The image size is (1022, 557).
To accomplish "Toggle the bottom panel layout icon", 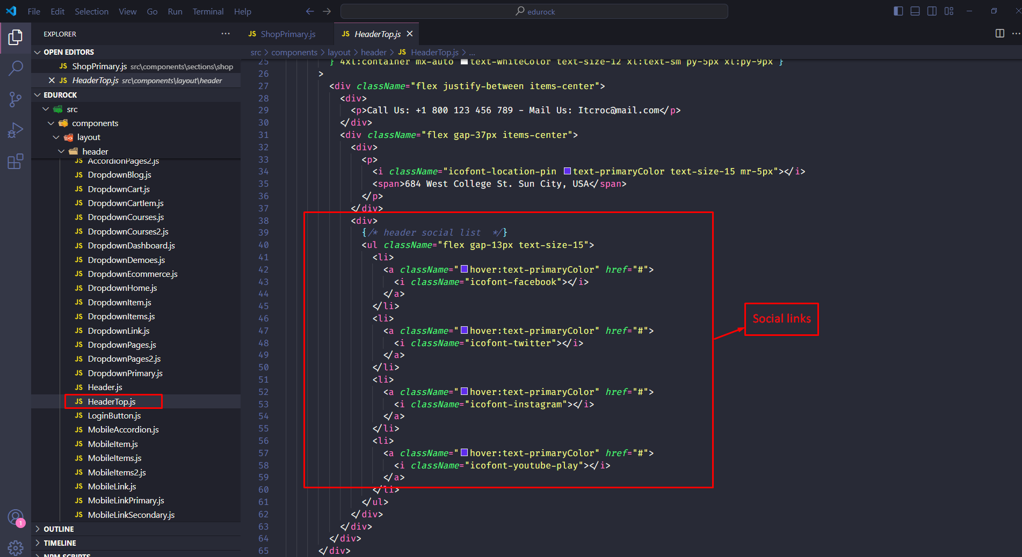I will 915,11.
